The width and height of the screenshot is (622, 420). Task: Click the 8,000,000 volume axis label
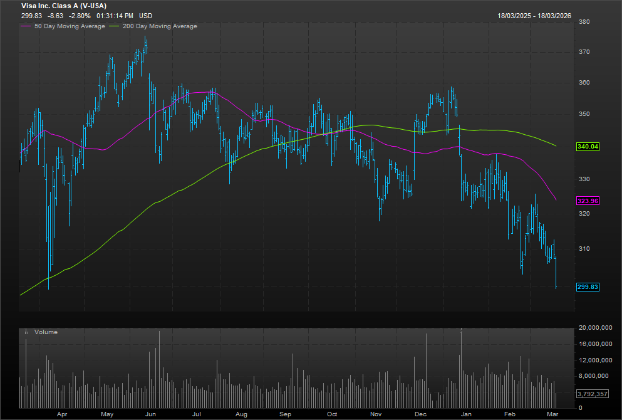[593, 376]
